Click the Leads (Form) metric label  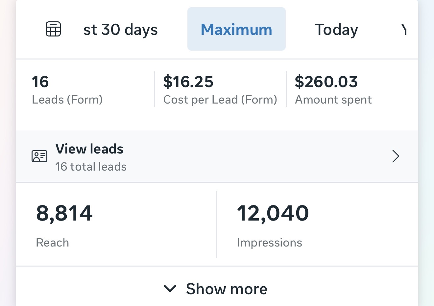pos(67,100)
